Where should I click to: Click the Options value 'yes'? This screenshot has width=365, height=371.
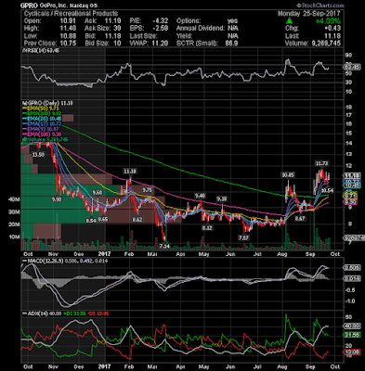coord(232,21)
